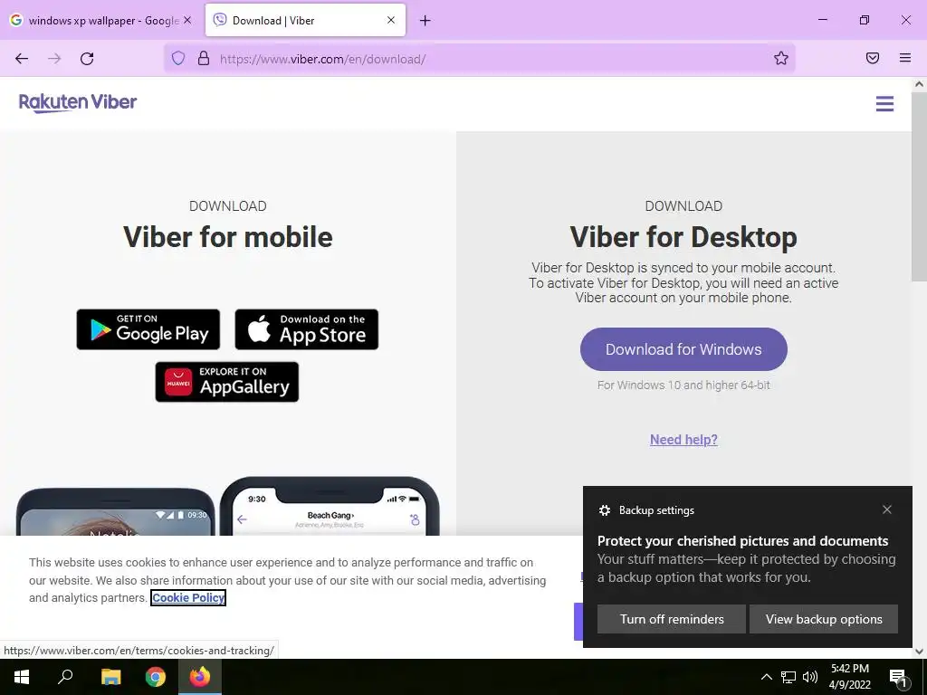Click the Beach Gang phone mockup image
This screenshot has height=695, width=927.
(x=330, y=507)
